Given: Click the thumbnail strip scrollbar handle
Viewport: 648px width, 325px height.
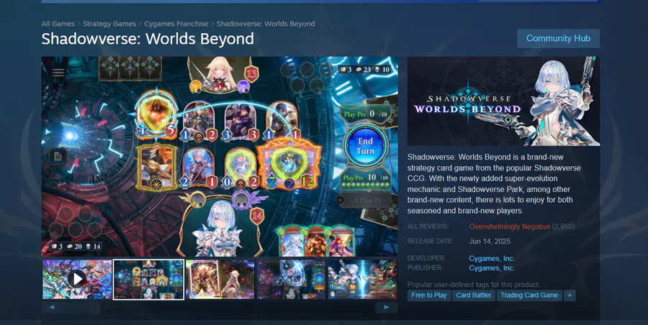Looking at the screenshot, I should [82, 308].
